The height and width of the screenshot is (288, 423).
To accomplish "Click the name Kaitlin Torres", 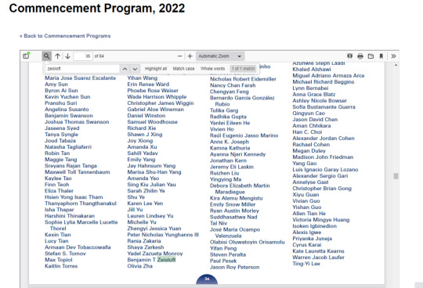I will (61, 266).
